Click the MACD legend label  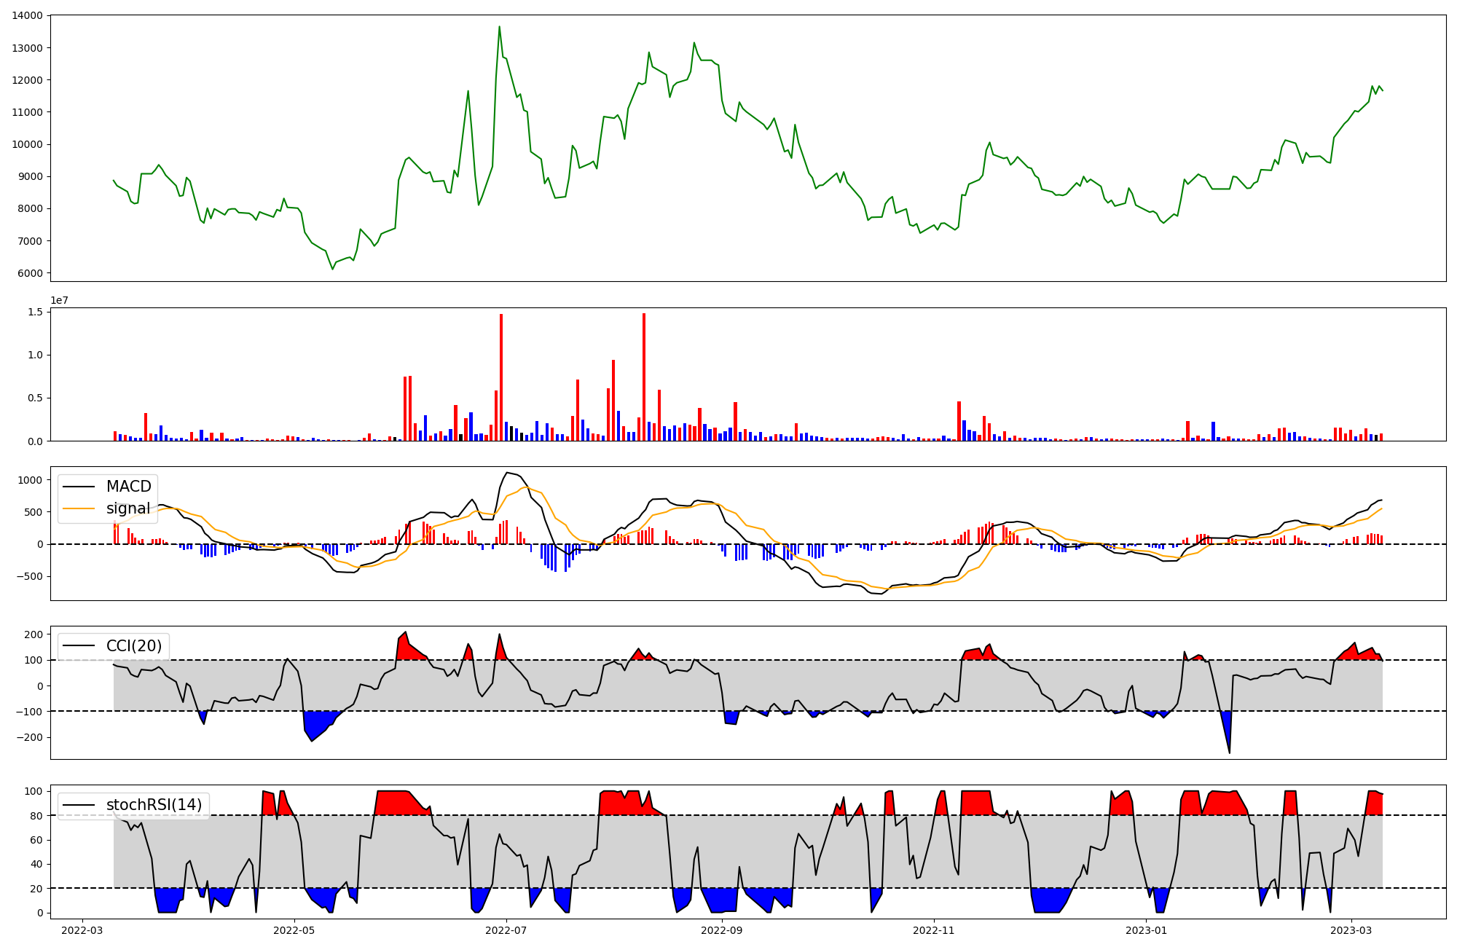point(128,486)
